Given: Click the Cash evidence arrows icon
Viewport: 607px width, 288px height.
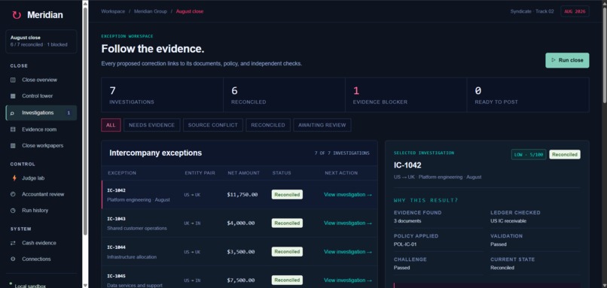Looking at the screenshot, I should point(13,243).
